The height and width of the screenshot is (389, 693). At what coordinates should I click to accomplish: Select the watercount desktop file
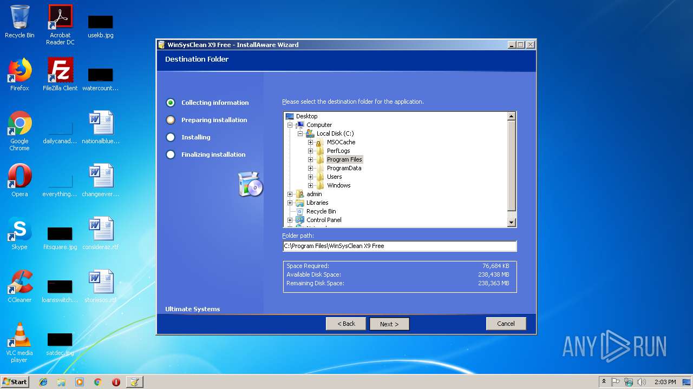(x=101, y=79)
